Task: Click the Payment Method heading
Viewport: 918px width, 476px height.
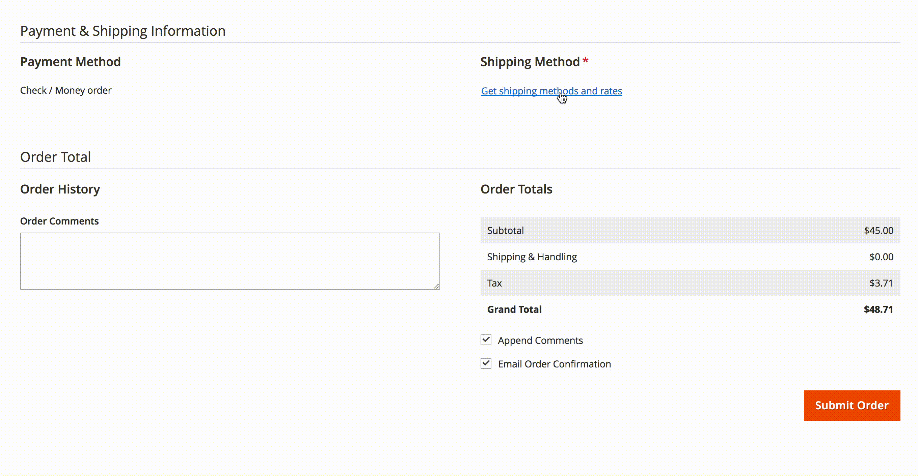Action: click(x=70, y=62)
